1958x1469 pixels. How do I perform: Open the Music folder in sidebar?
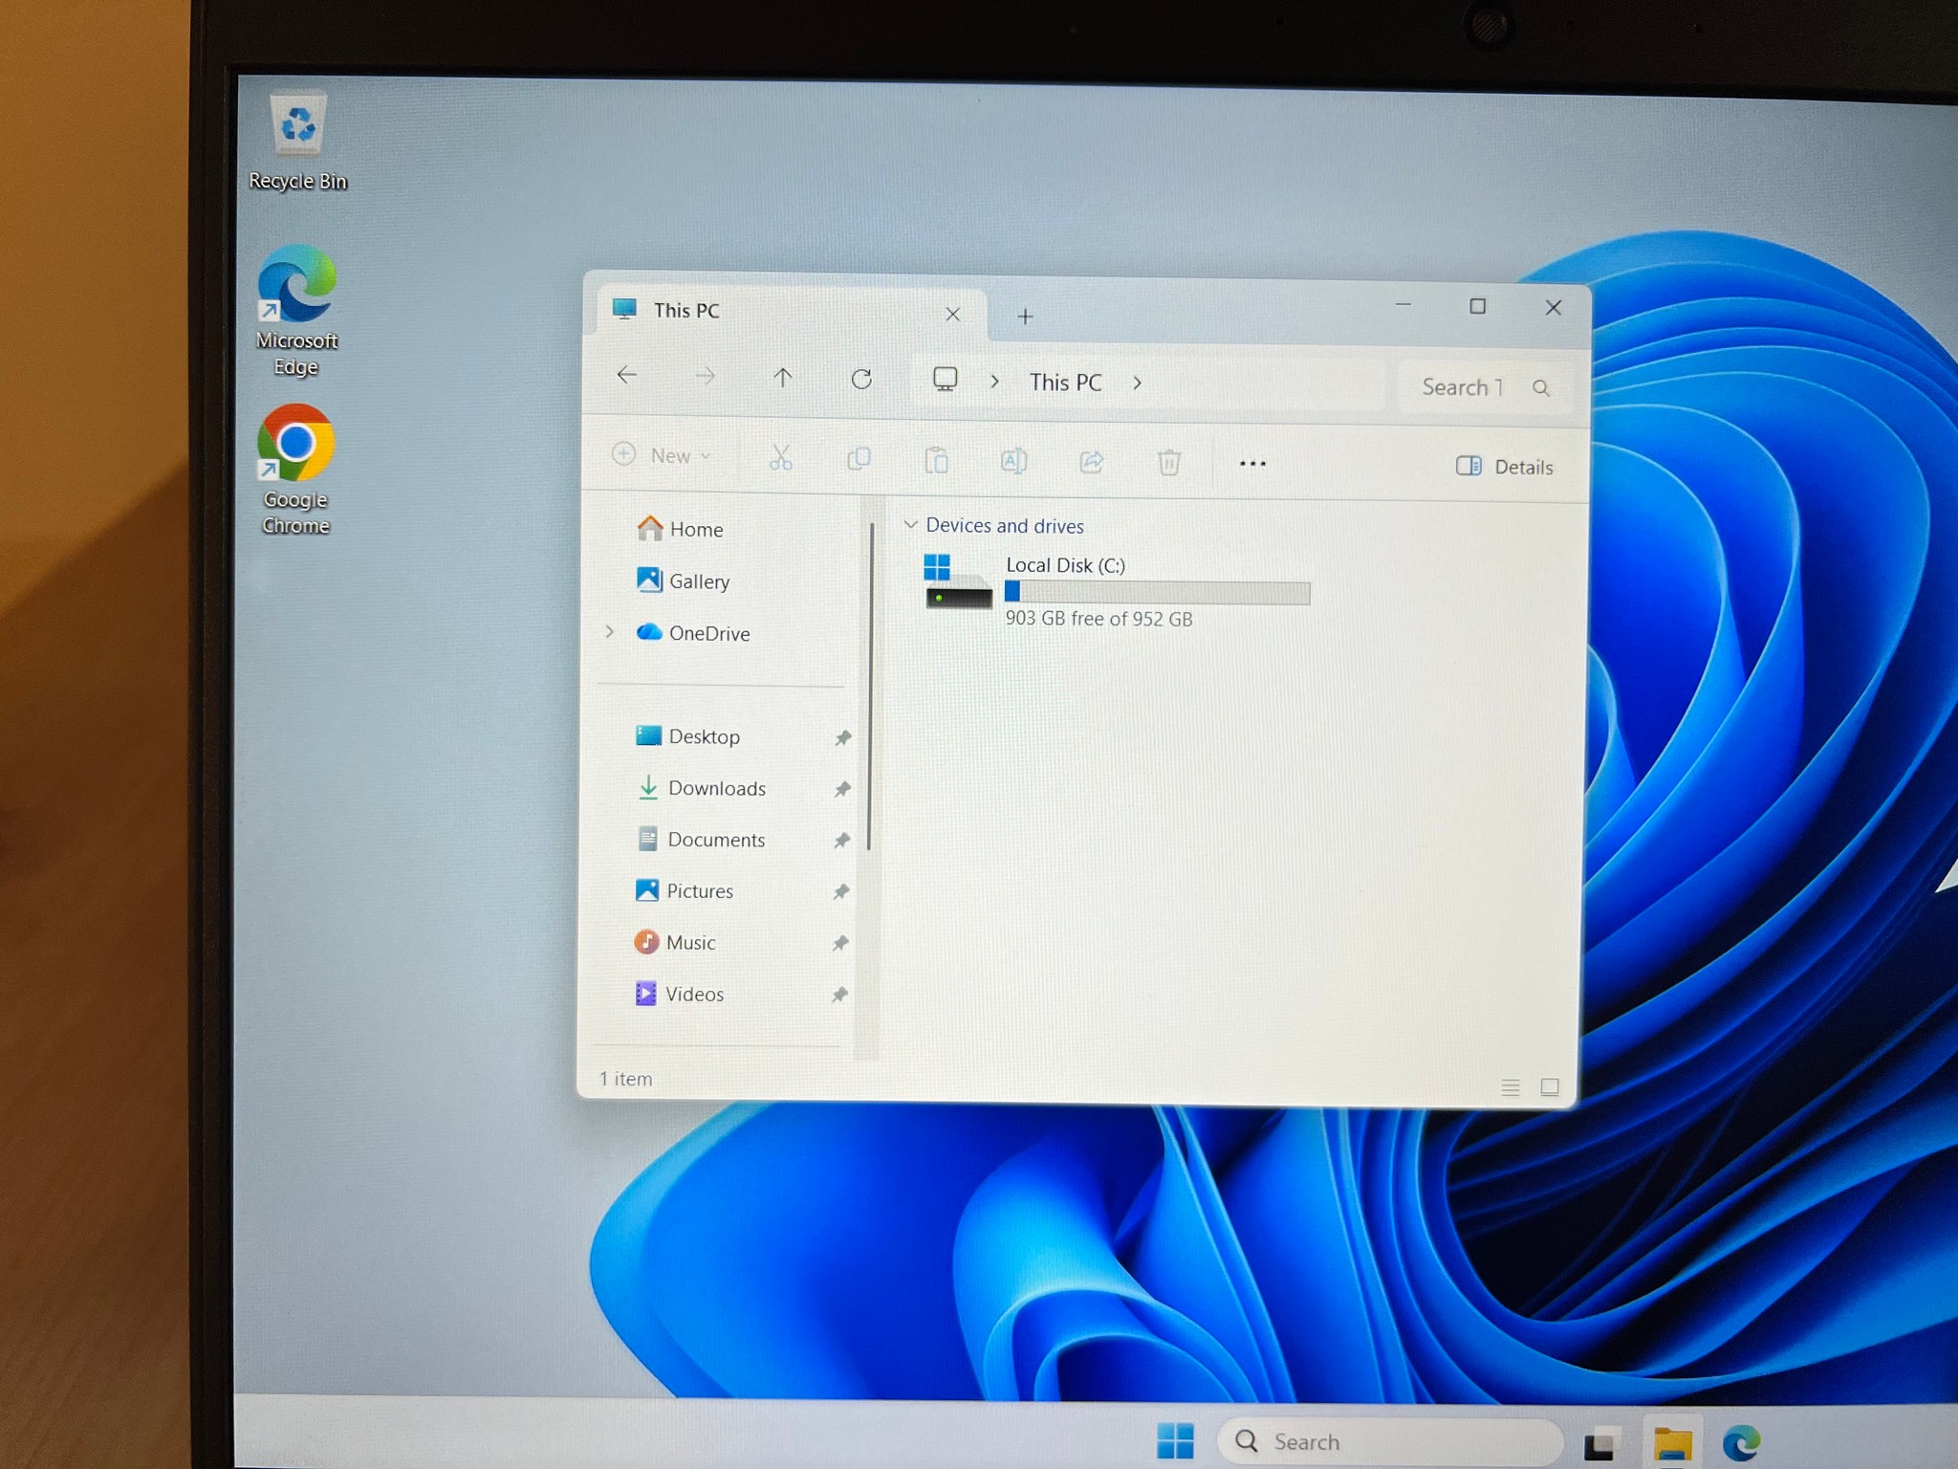(675, 943)
